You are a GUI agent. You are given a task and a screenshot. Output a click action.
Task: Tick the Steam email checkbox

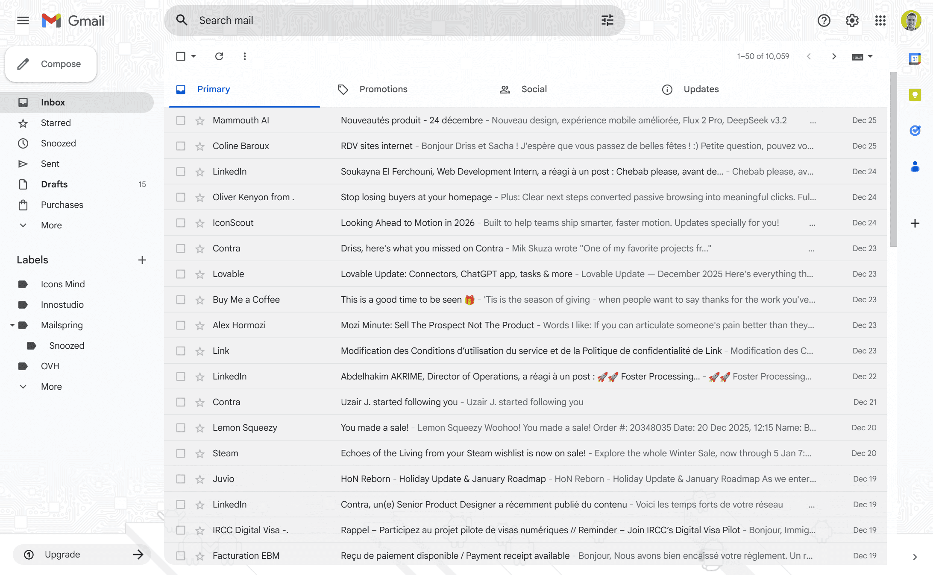[181, 453]
